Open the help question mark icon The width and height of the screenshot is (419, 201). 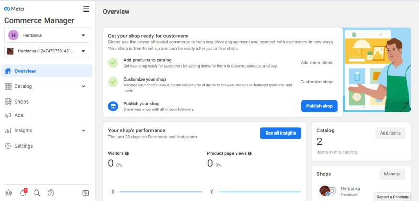[x=51, y=193]
